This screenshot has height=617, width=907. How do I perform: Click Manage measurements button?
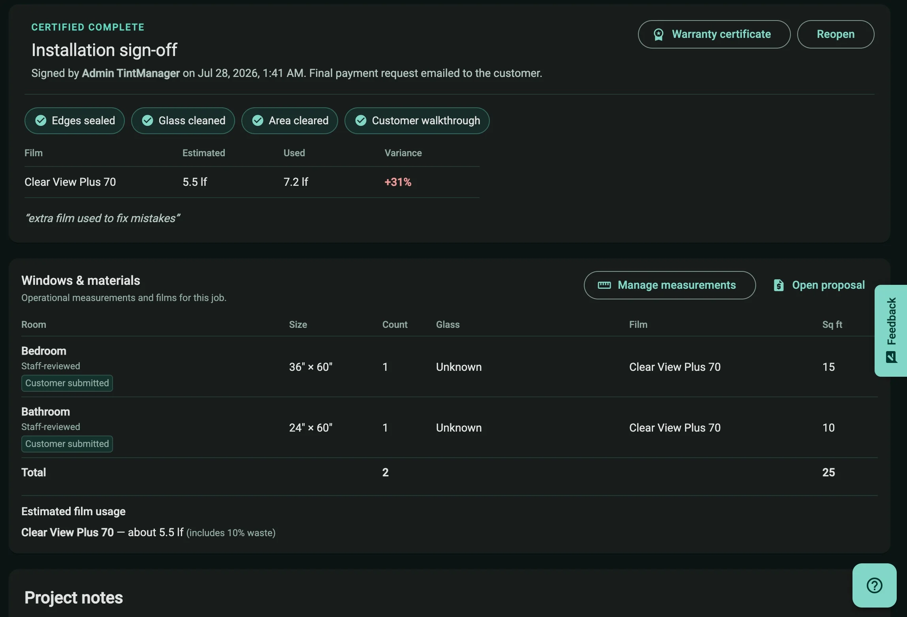pos(670,285)
